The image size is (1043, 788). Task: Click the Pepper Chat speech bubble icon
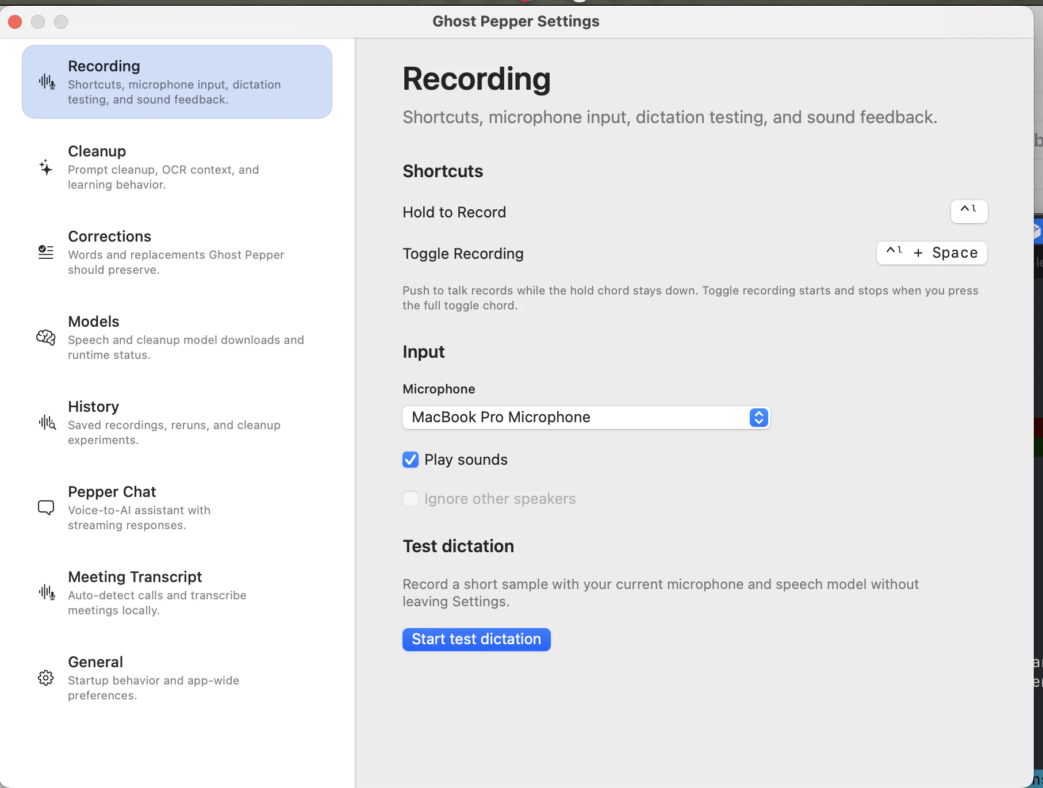point(46,507)
